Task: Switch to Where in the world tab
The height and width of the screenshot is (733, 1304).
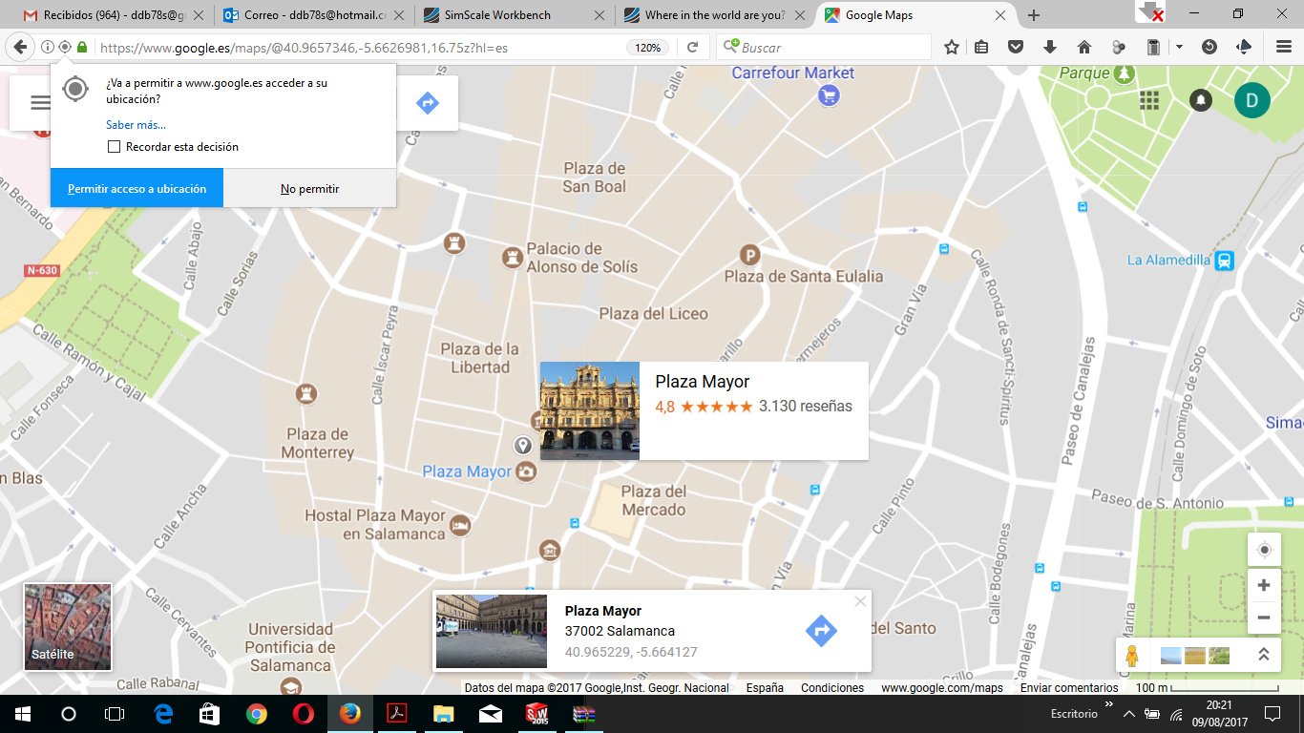Action: pos(715,15)
